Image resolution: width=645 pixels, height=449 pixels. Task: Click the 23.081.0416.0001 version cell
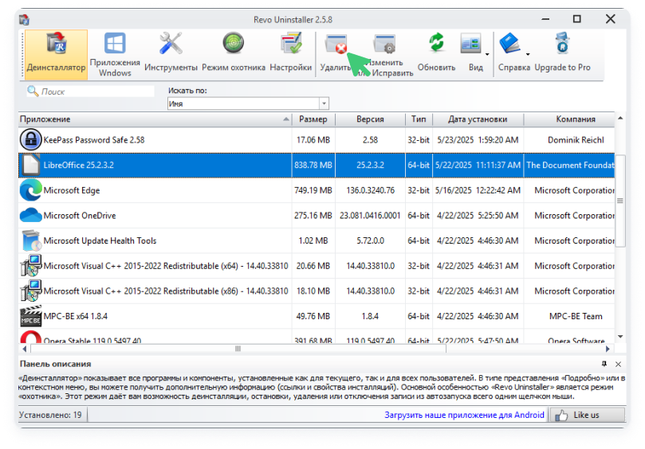click(370, 215)
